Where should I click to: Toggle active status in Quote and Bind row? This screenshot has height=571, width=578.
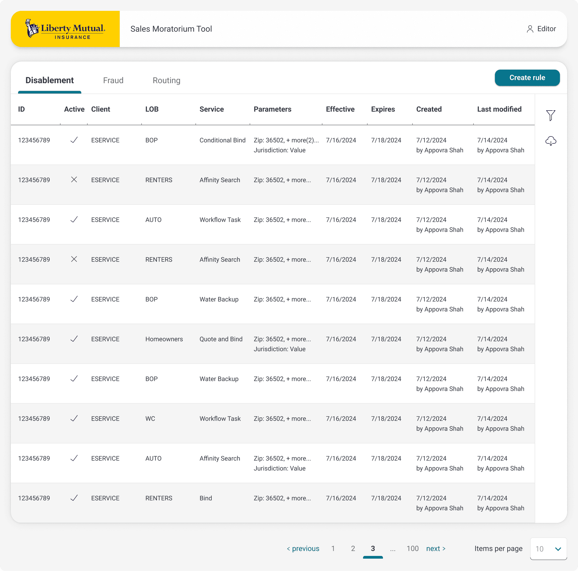pyautogui.click(x=74, y=339)
